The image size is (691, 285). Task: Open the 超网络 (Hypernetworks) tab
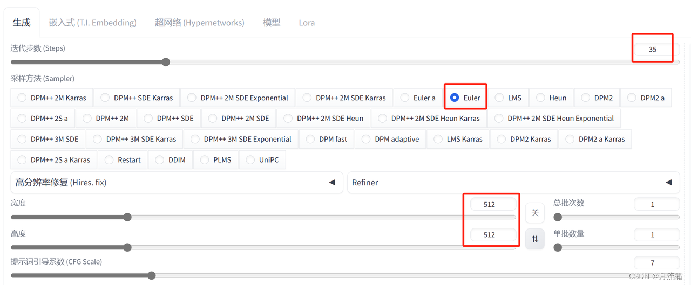199,23
